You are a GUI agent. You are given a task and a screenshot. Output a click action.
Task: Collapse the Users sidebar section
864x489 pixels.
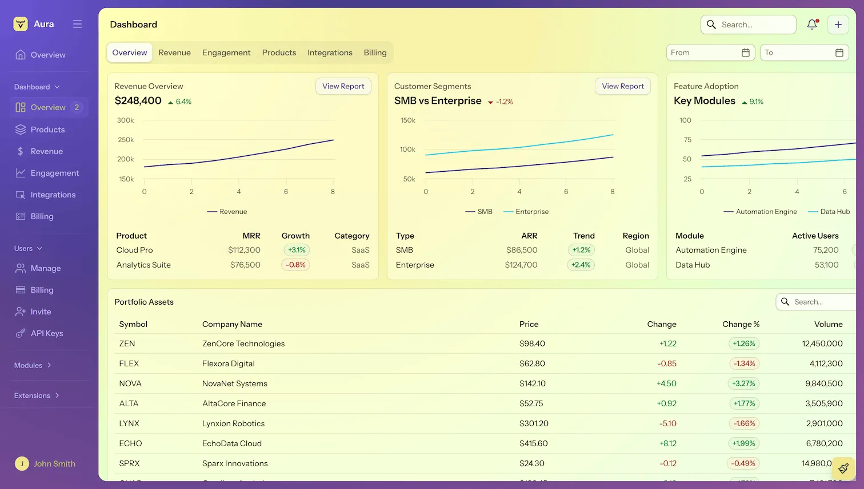click(x=29, y=248)
